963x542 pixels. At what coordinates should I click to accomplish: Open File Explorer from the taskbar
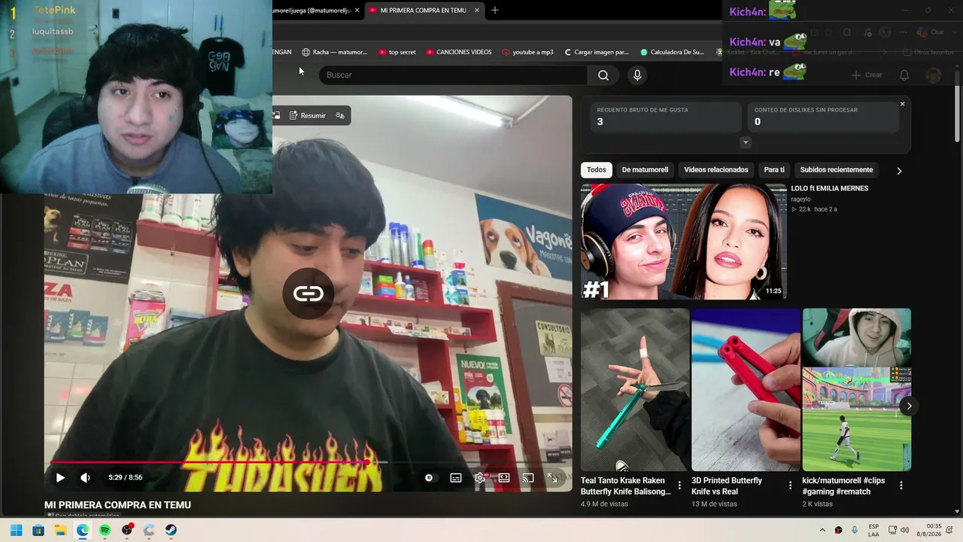pyautogui.click(x=60, y=530)
